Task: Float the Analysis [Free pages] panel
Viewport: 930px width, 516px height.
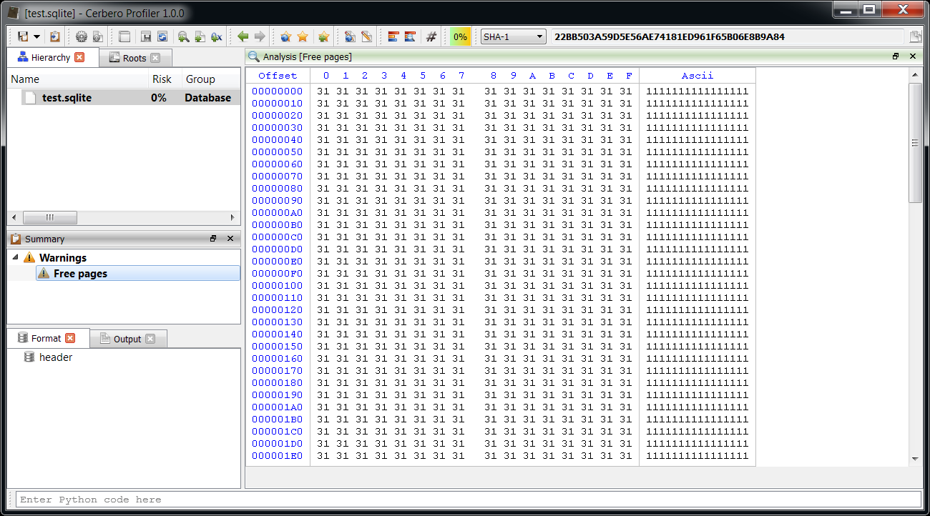Action: (896, 56)
